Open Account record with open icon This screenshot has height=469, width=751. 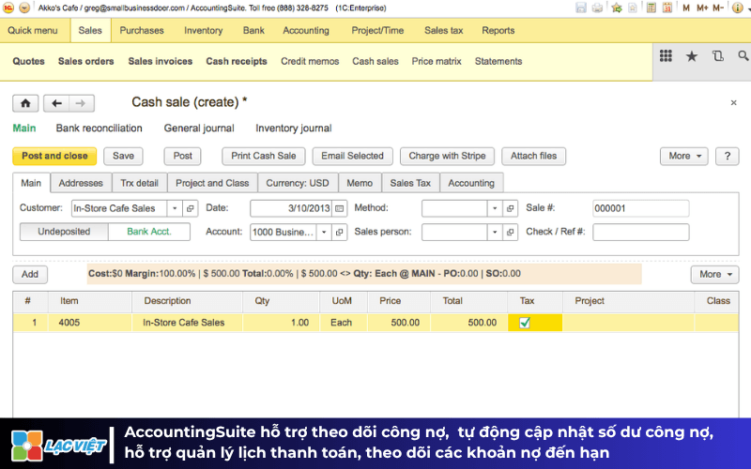[340, 232]
